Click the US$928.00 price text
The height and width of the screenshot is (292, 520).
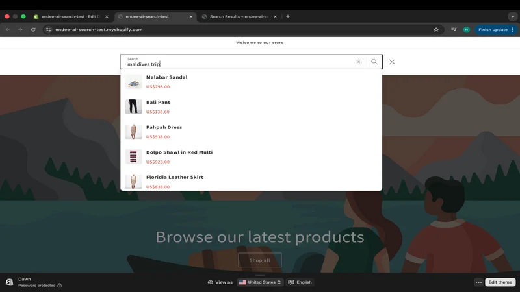pyautogui.click(x=158, y=162)
